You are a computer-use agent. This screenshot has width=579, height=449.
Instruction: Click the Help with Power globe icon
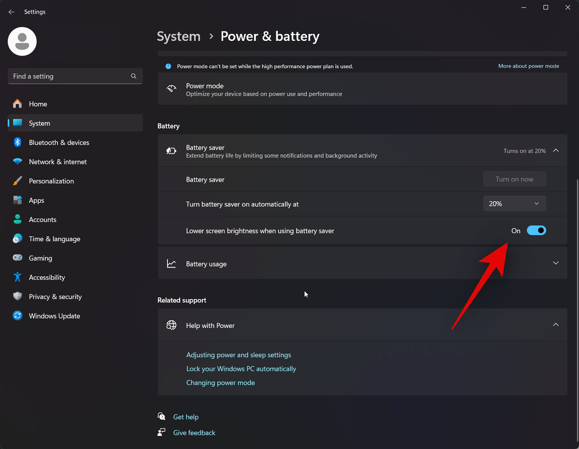[x=171, y=325]
